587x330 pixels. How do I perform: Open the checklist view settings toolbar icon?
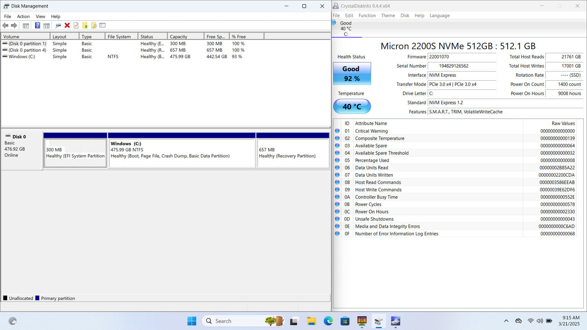(x=102, y=25)
